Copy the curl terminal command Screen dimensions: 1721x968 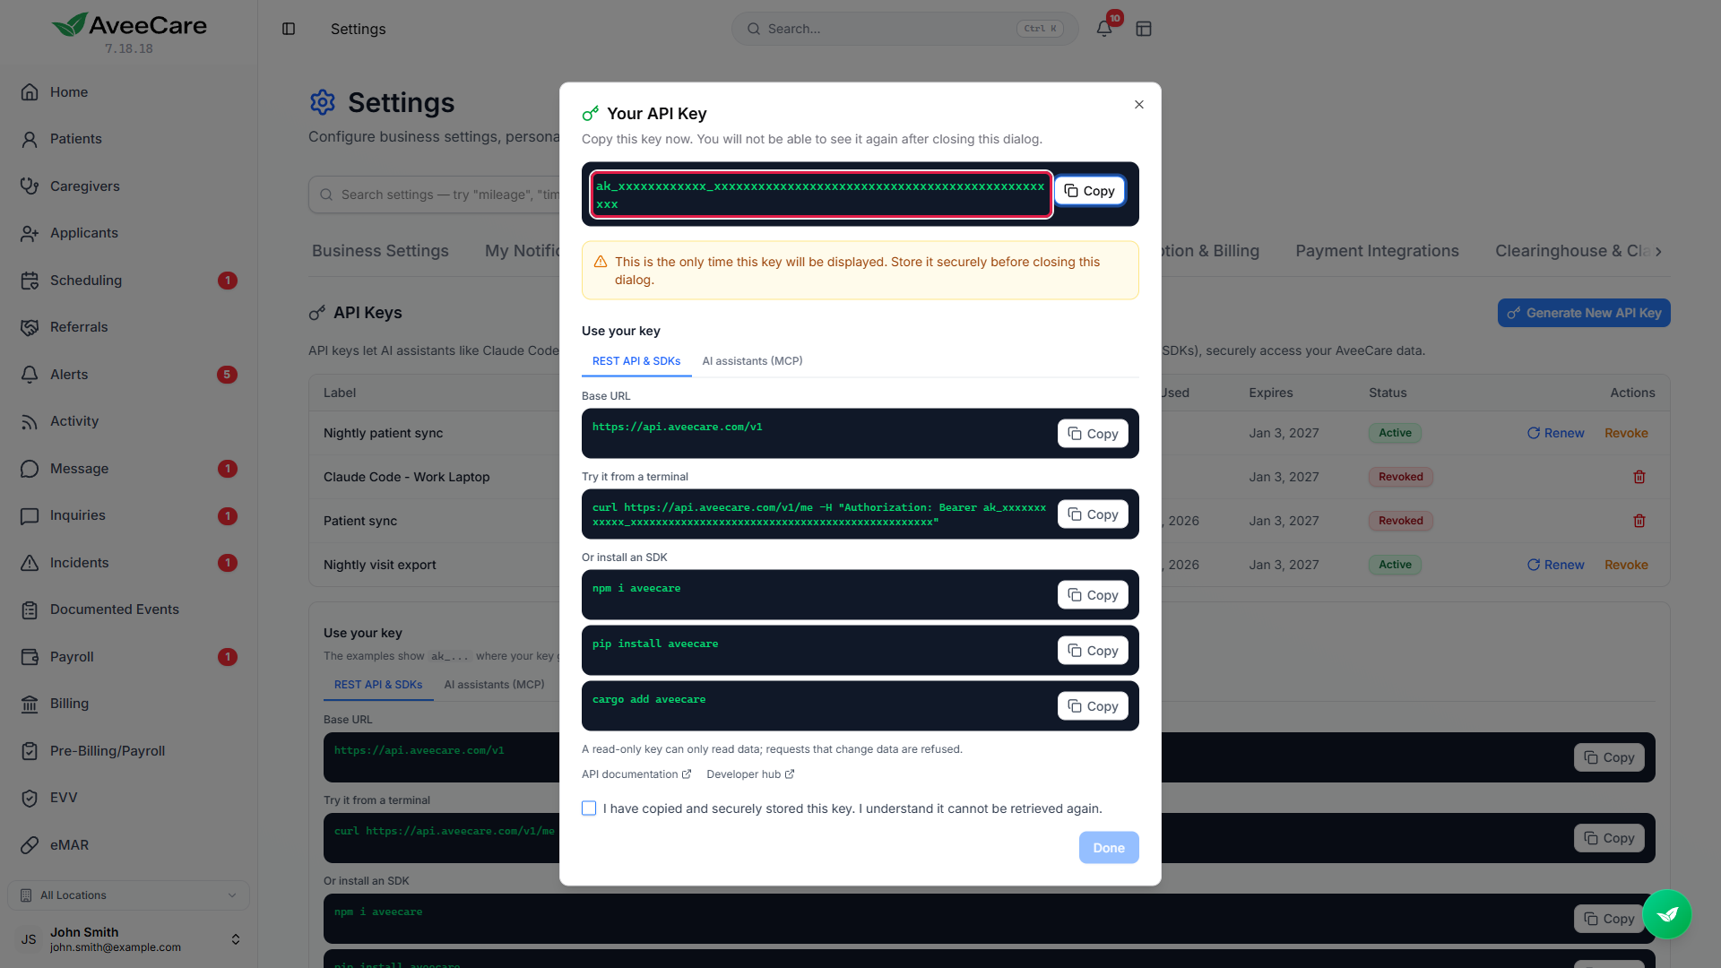pyautogui.click(x=1093, y=514)
